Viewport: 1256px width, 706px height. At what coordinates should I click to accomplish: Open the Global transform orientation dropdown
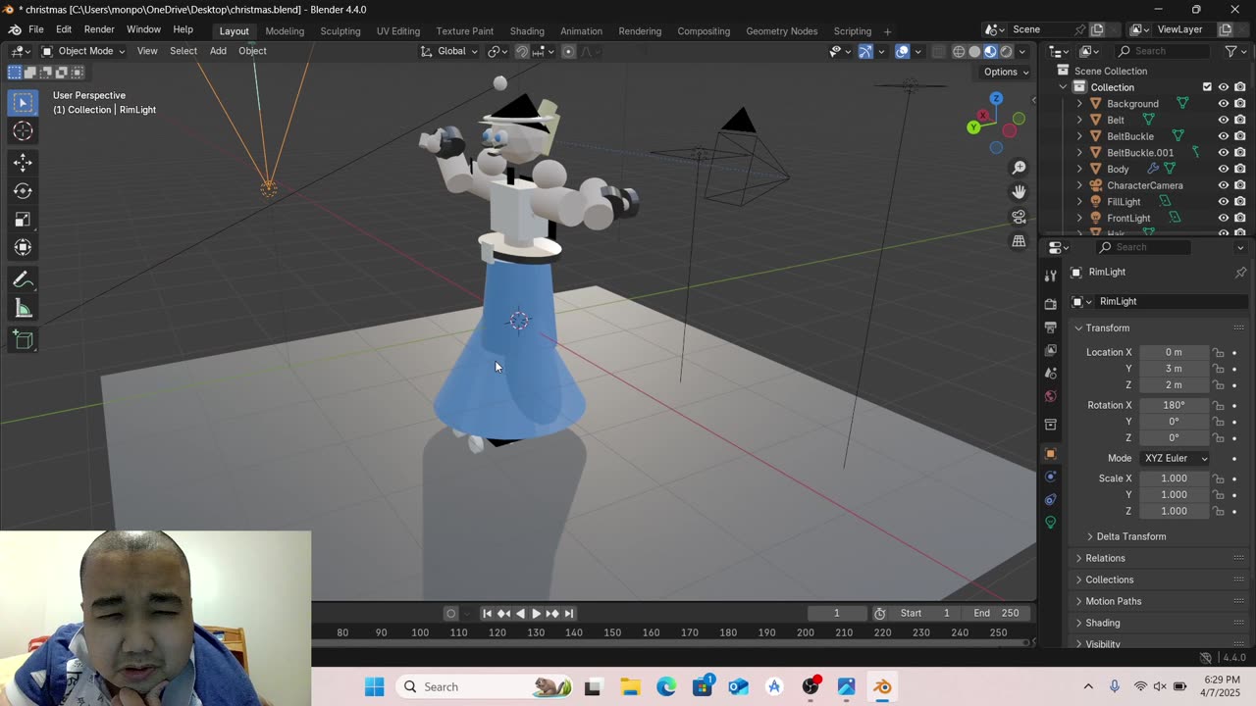click(449, 51)
